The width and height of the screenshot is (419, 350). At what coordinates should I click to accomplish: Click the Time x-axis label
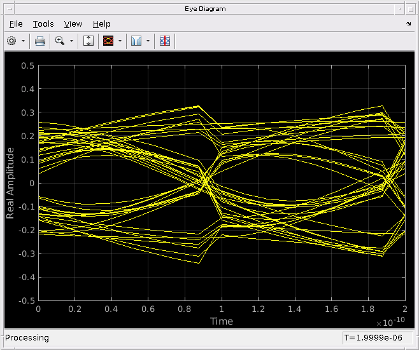click(x=222, y=321)
